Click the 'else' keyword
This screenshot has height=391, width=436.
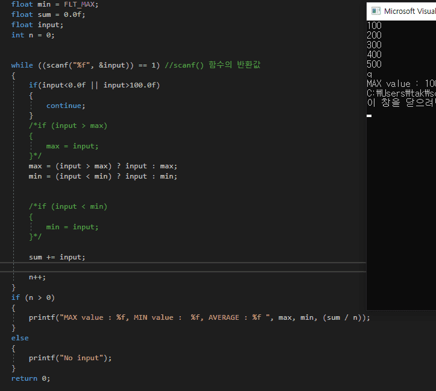click(x=20, y=338)
